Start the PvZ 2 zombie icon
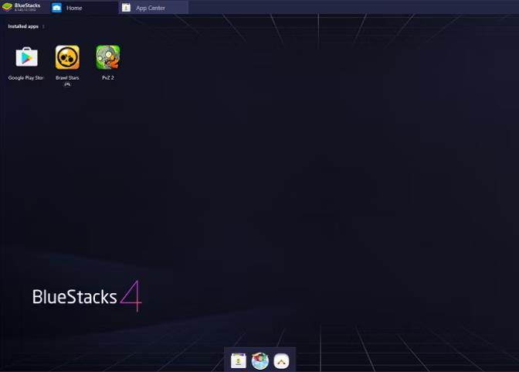 (x=107, y=57)
